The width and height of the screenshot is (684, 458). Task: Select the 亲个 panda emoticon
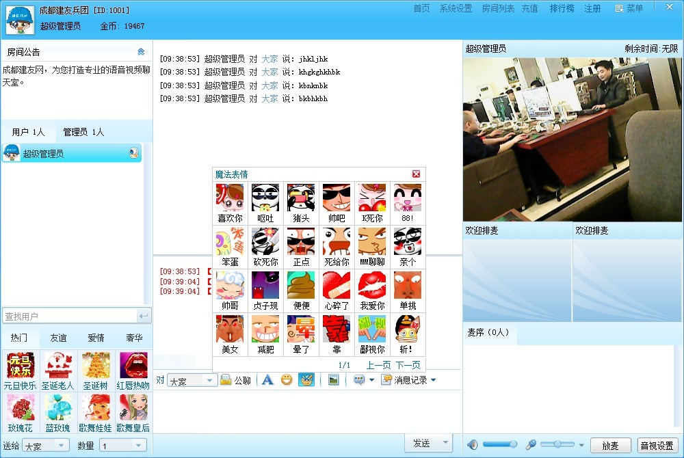(x=408, y=247)
